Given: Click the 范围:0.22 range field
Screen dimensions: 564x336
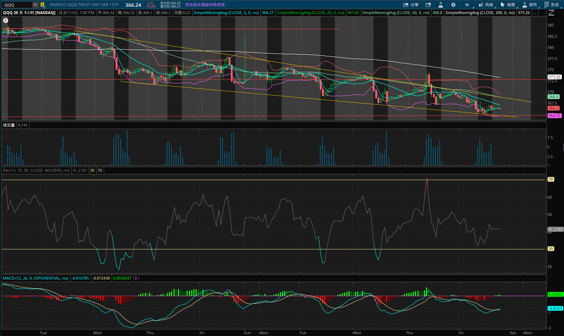Looking at the screenshot, I should pyautogui.click(x=182, y=13).
